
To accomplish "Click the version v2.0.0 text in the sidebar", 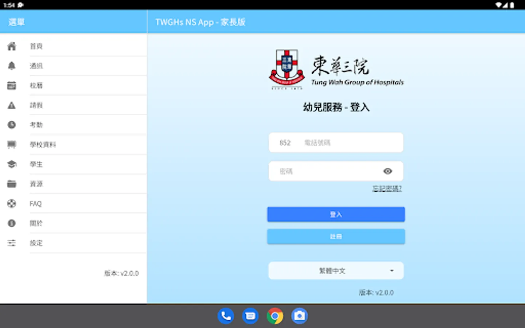I will tap(121, 273).
